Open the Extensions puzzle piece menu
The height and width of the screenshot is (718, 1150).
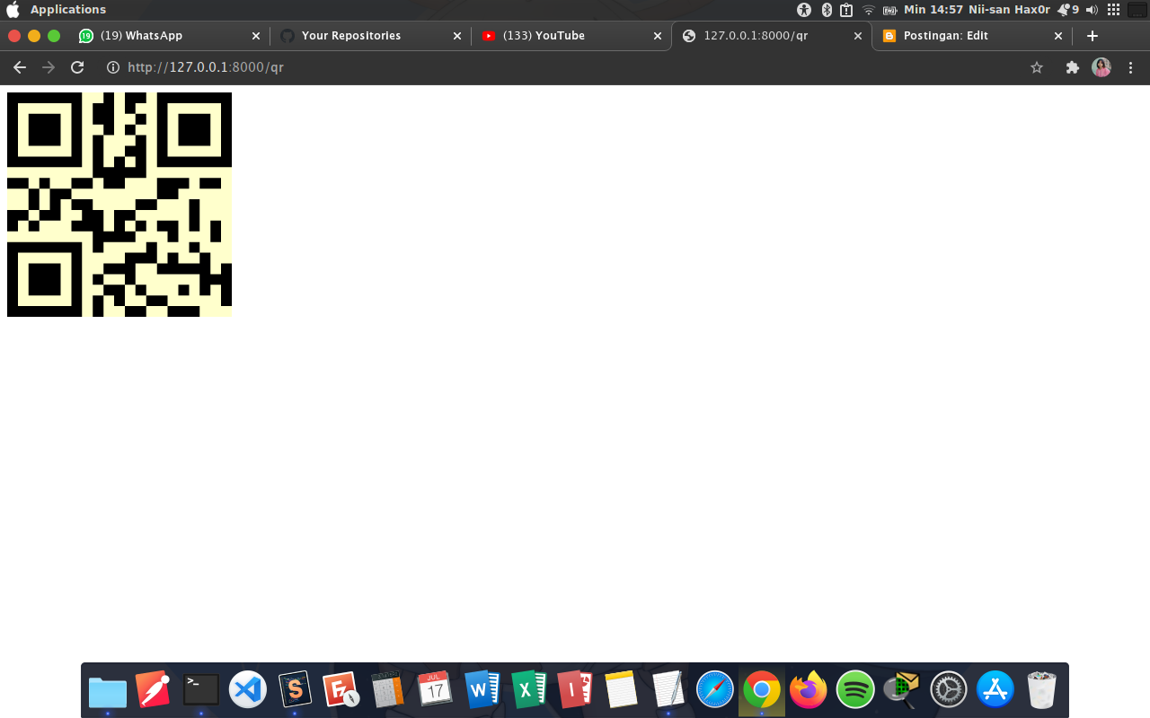(x=1072, y=67)
